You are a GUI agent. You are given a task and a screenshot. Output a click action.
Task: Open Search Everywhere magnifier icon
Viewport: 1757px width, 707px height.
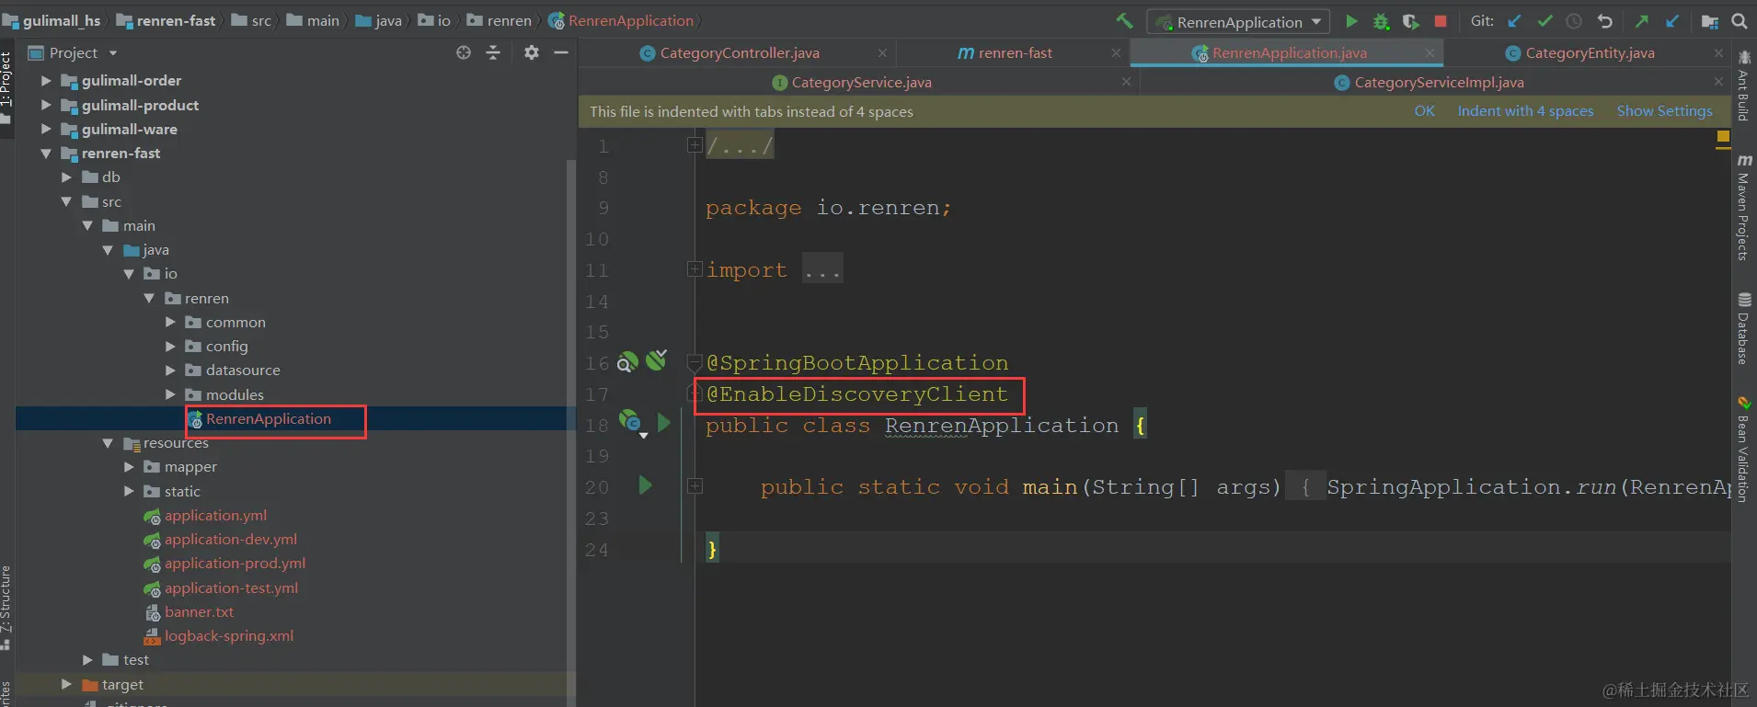(x=1740, y=21)
